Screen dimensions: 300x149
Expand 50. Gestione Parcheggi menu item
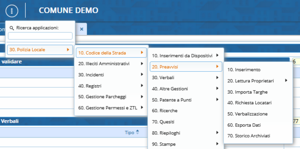111,97
